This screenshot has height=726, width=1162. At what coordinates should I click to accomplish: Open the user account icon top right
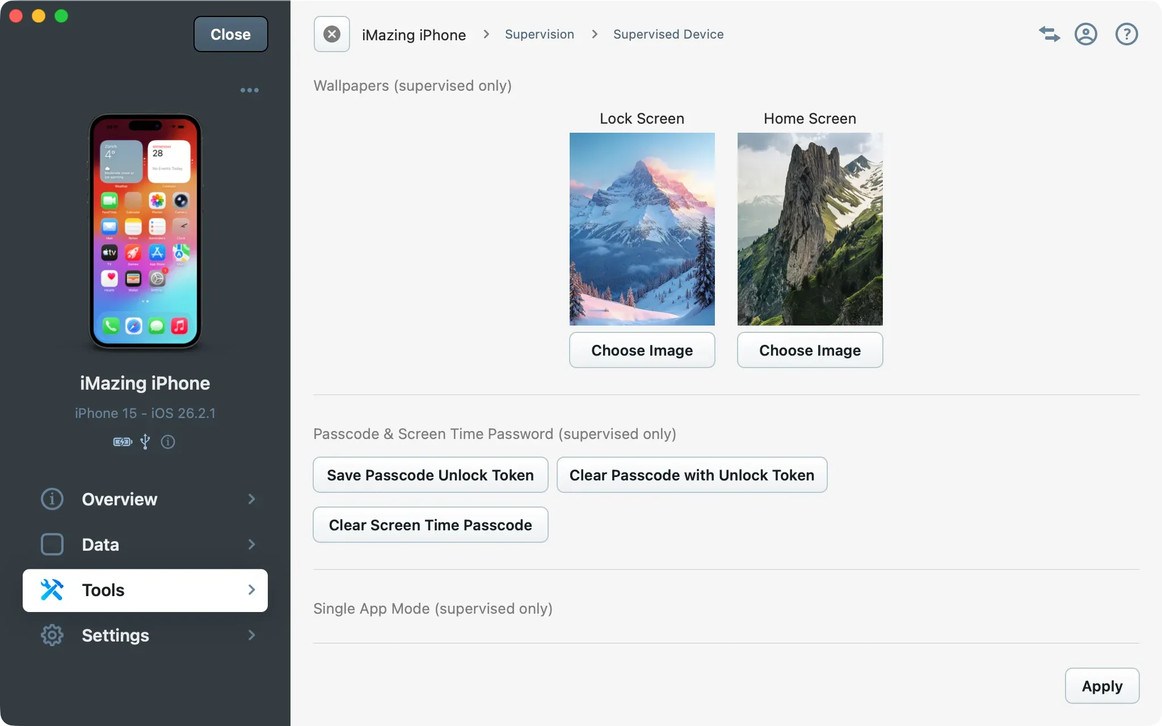[x=1087, y=34]
